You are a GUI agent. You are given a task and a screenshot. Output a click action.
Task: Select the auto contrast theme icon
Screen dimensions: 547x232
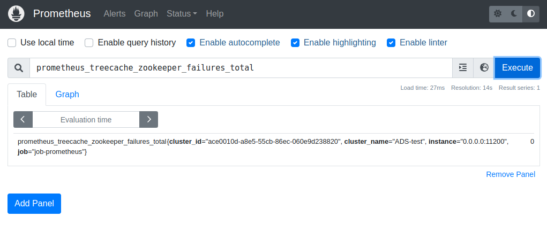[531, 14]
